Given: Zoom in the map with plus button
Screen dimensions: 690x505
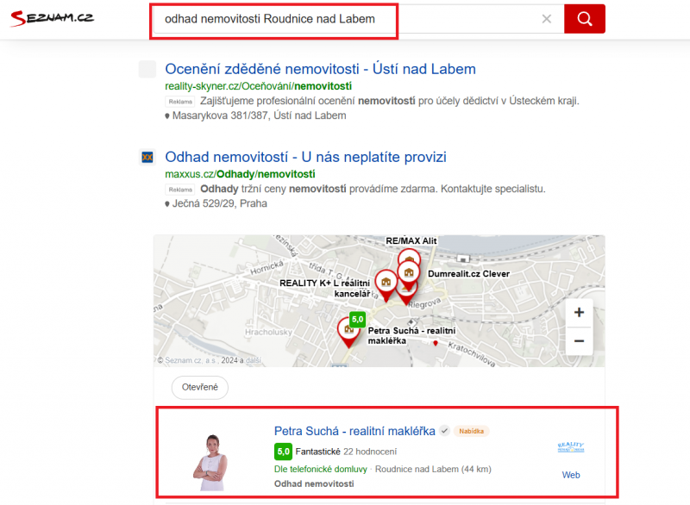Looking at the screenshot, I should tap(579, 313).
